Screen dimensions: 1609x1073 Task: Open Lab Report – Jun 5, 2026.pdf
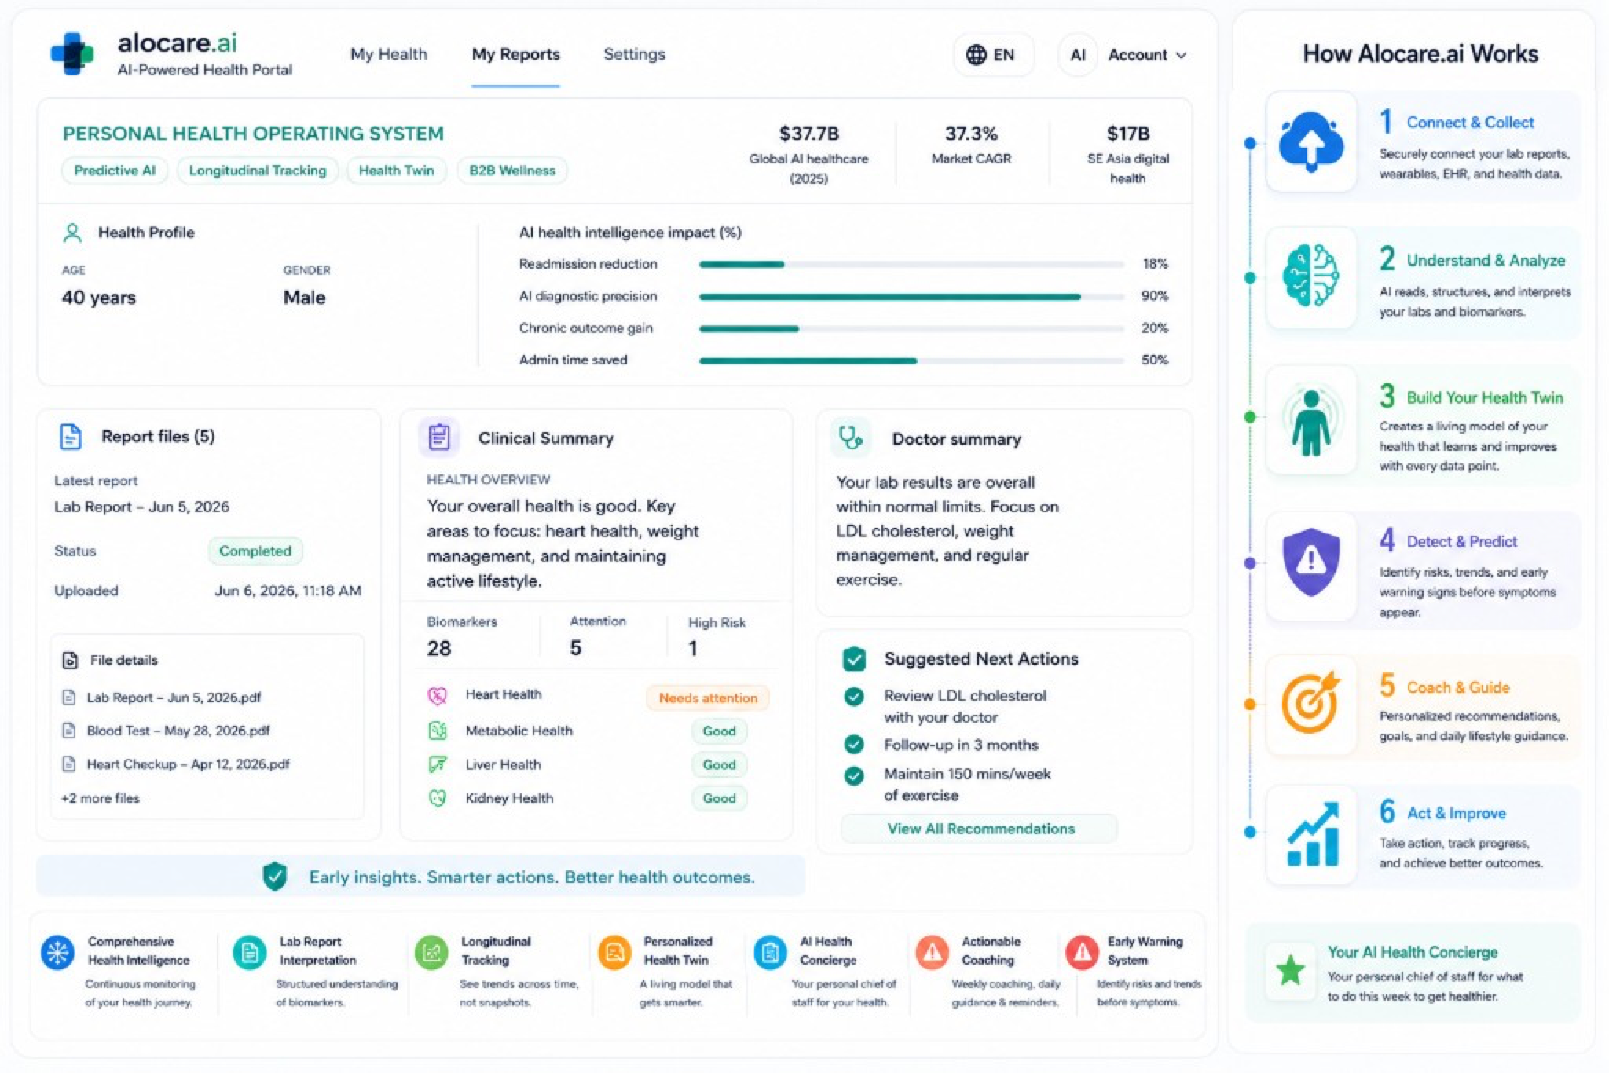point(174,698)
